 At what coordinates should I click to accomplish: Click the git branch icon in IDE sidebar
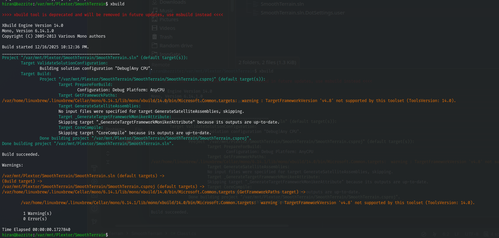(x=94, y=222)
